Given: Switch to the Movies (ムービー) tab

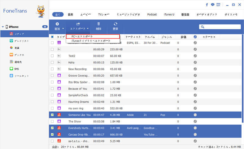Looking at the screenshot, I should point(86,14).
